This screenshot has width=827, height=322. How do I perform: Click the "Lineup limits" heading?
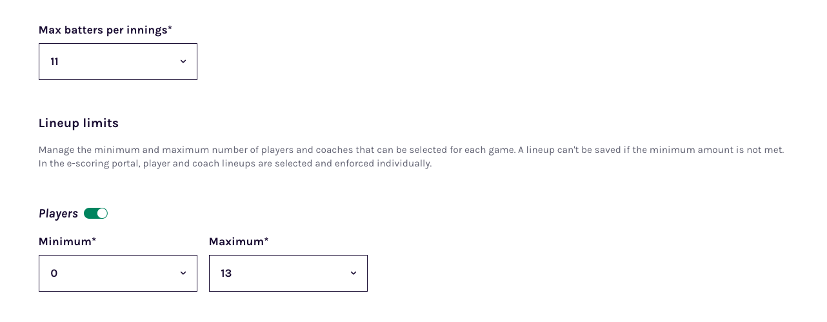(79, 123)
